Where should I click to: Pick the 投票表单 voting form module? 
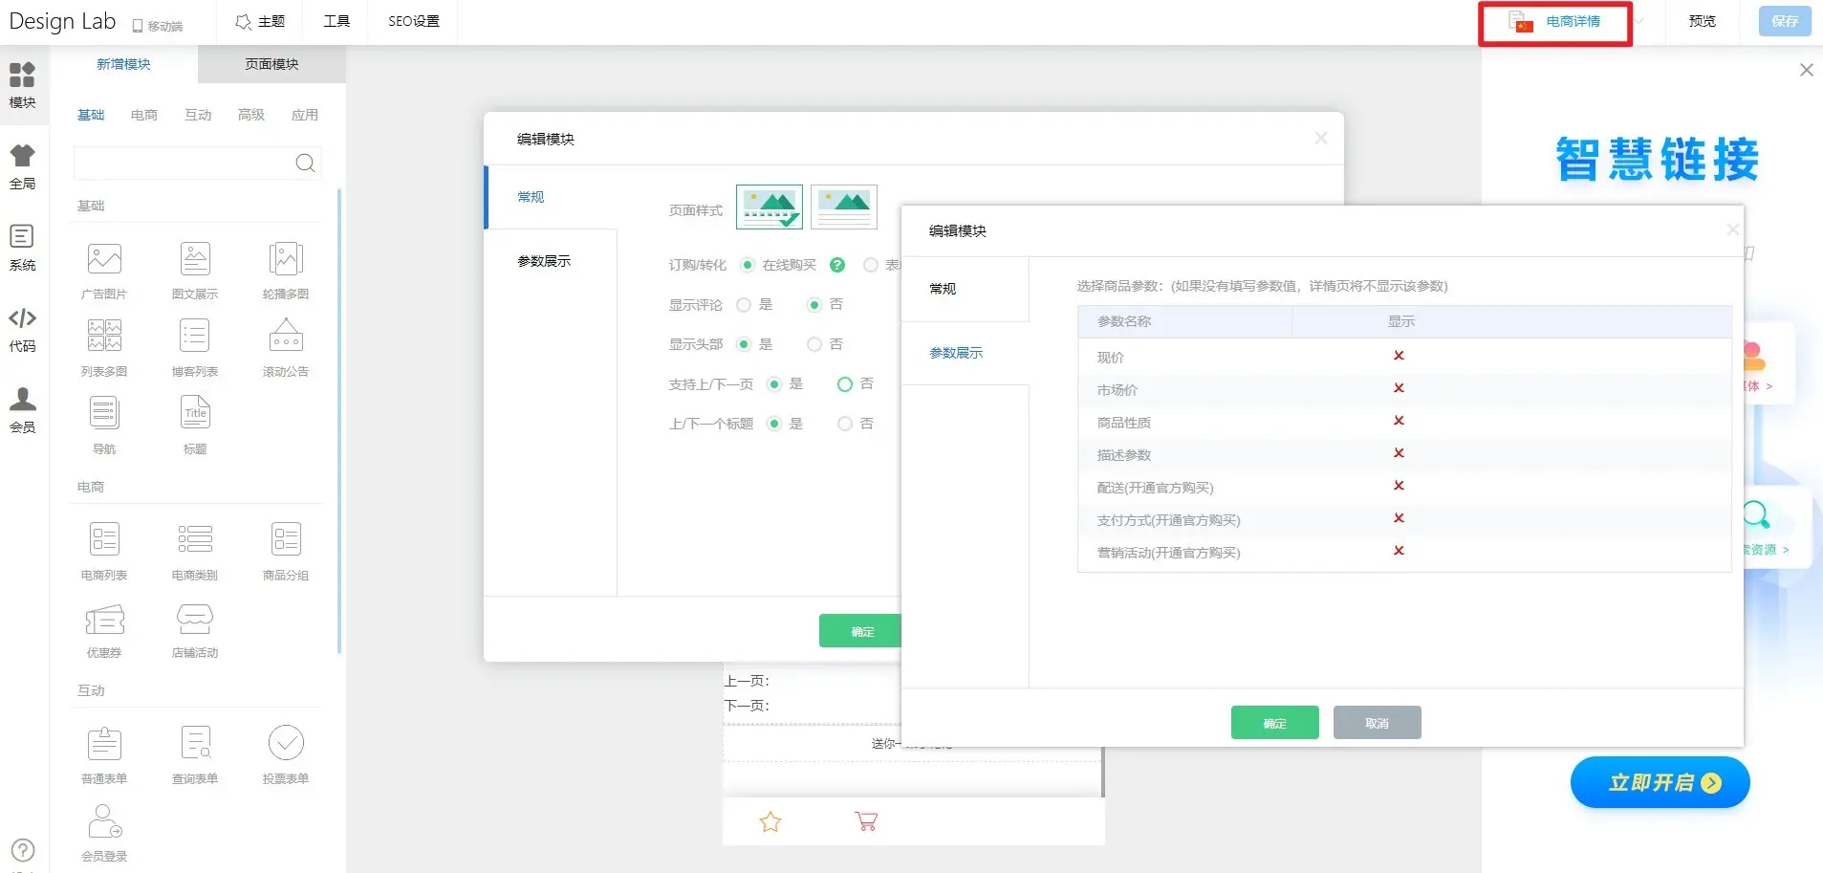(285, 744)
